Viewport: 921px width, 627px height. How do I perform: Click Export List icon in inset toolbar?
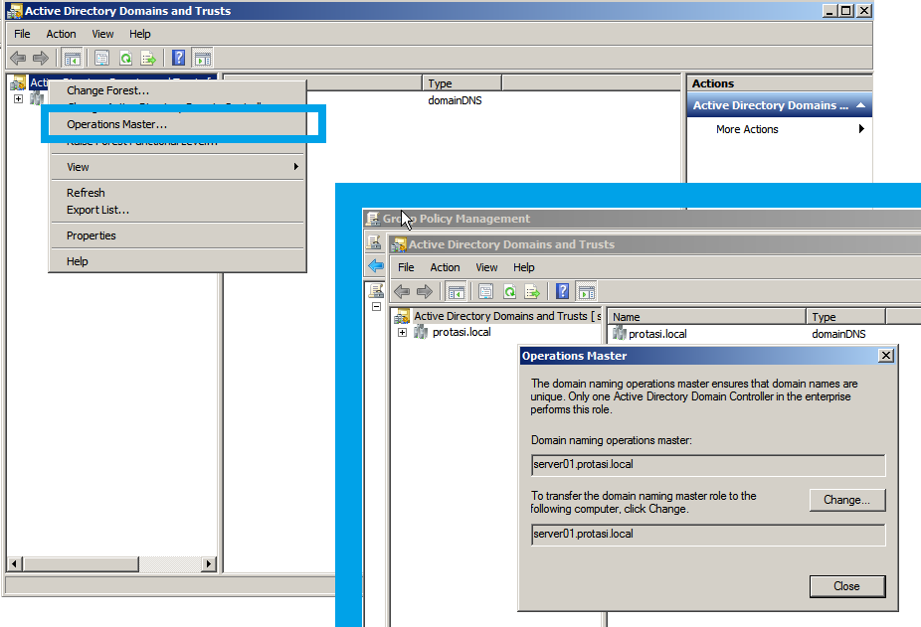coord(532,291)
